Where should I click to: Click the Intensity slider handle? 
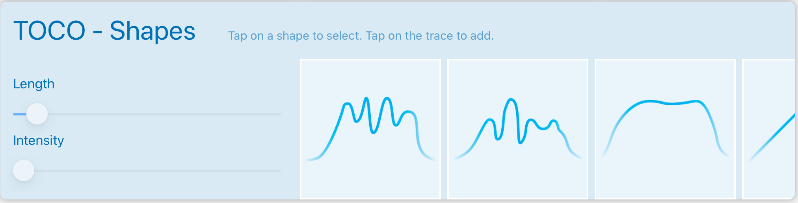pos(24,170)
